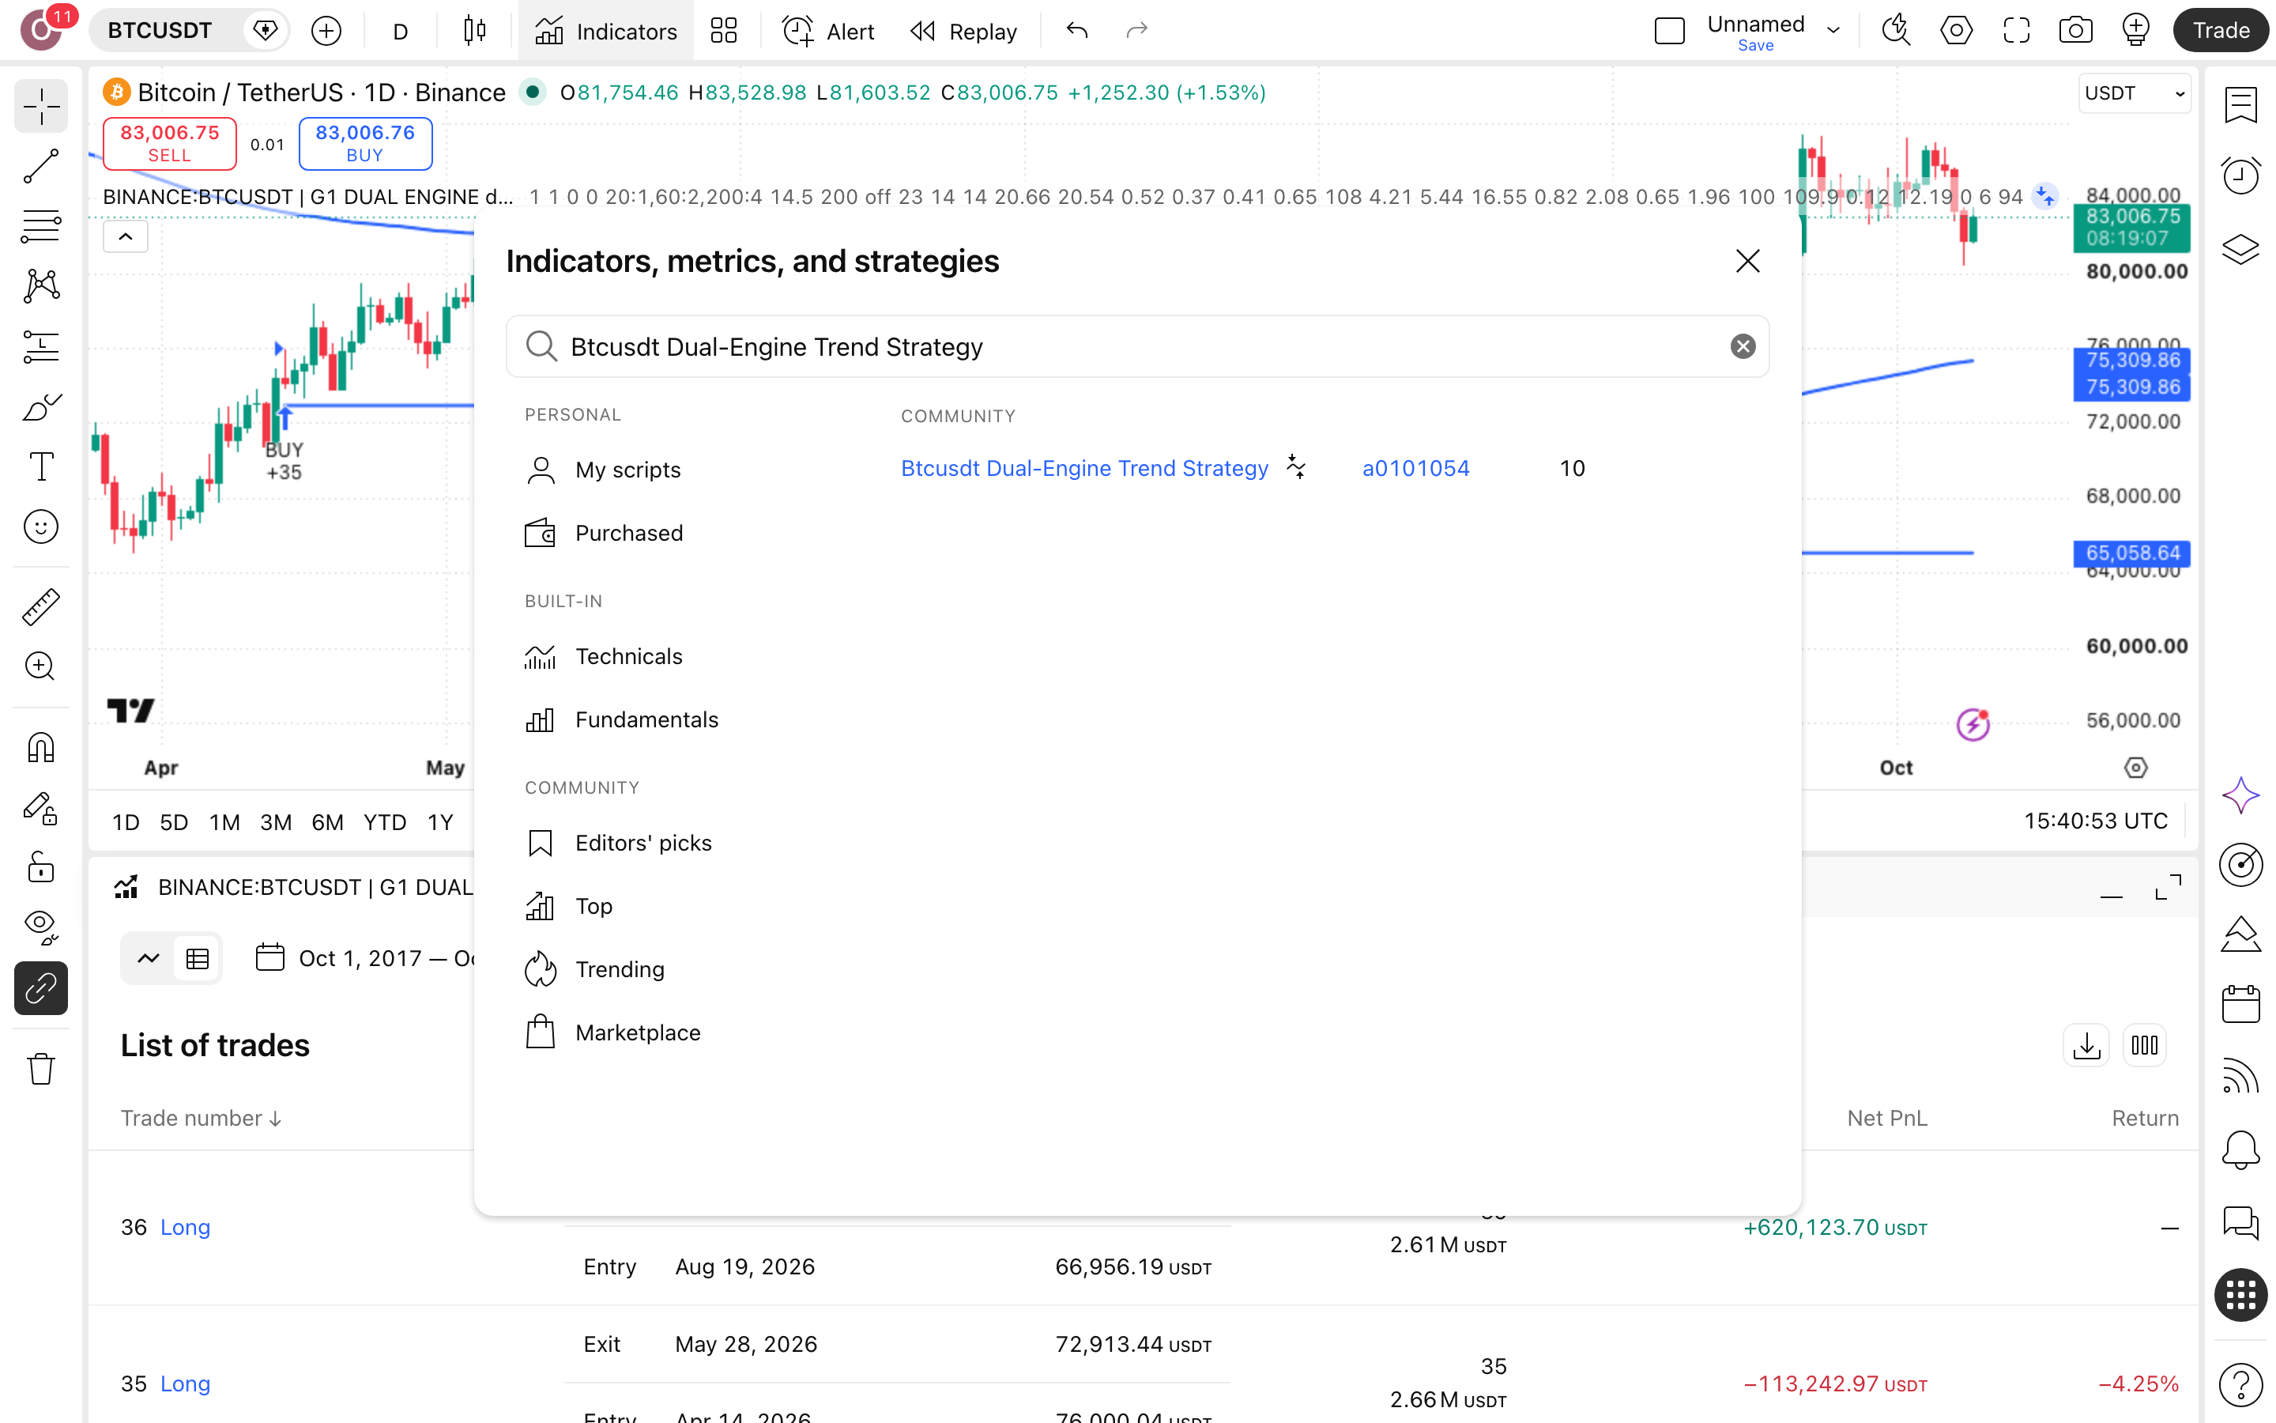Open the date range picker Oct 1, 2017
This screenshot has height=1423, width=2276.
(x=365, y=958)
